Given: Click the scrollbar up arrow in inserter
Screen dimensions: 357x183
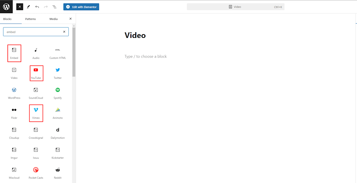Looking at the screenshot, I should [74, 26].
